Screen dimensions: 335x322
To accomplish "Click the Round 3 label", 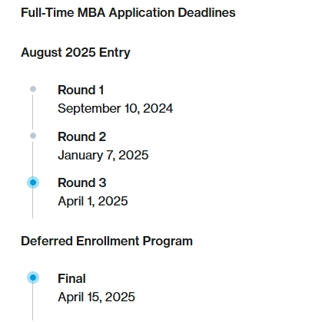I will coord(82,182).
